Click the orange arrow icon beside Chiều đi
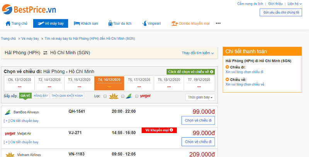The image size is (309, 157). pos(227,67)
